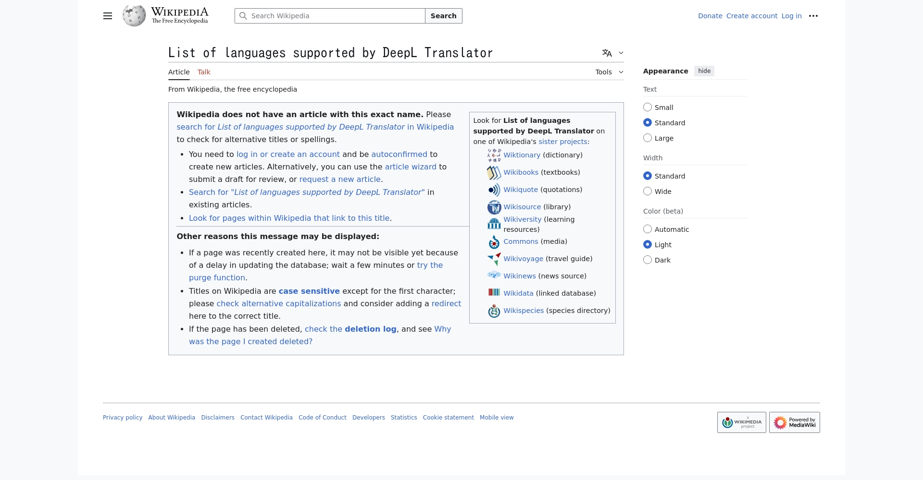
Task: Click the Commons logo icon
Action: point(494,242)
